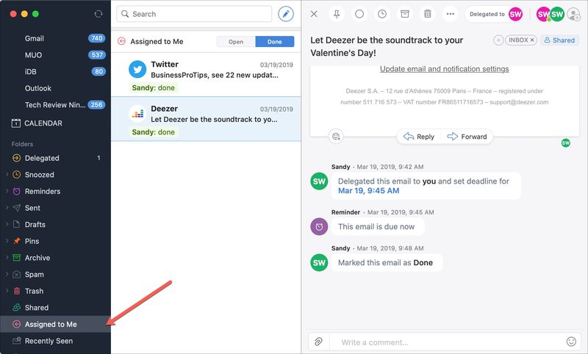
Task: Click the small SW read-receipt avatar
Action: [565, 142]
